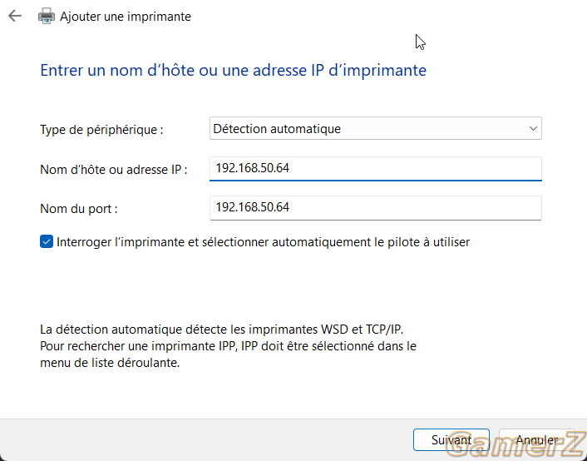This screenshot has width=587, height=461.
Task: Click the pour rechercher une imprimante IPP sentence
Action: pyautogui.click(x=228, y=354)
